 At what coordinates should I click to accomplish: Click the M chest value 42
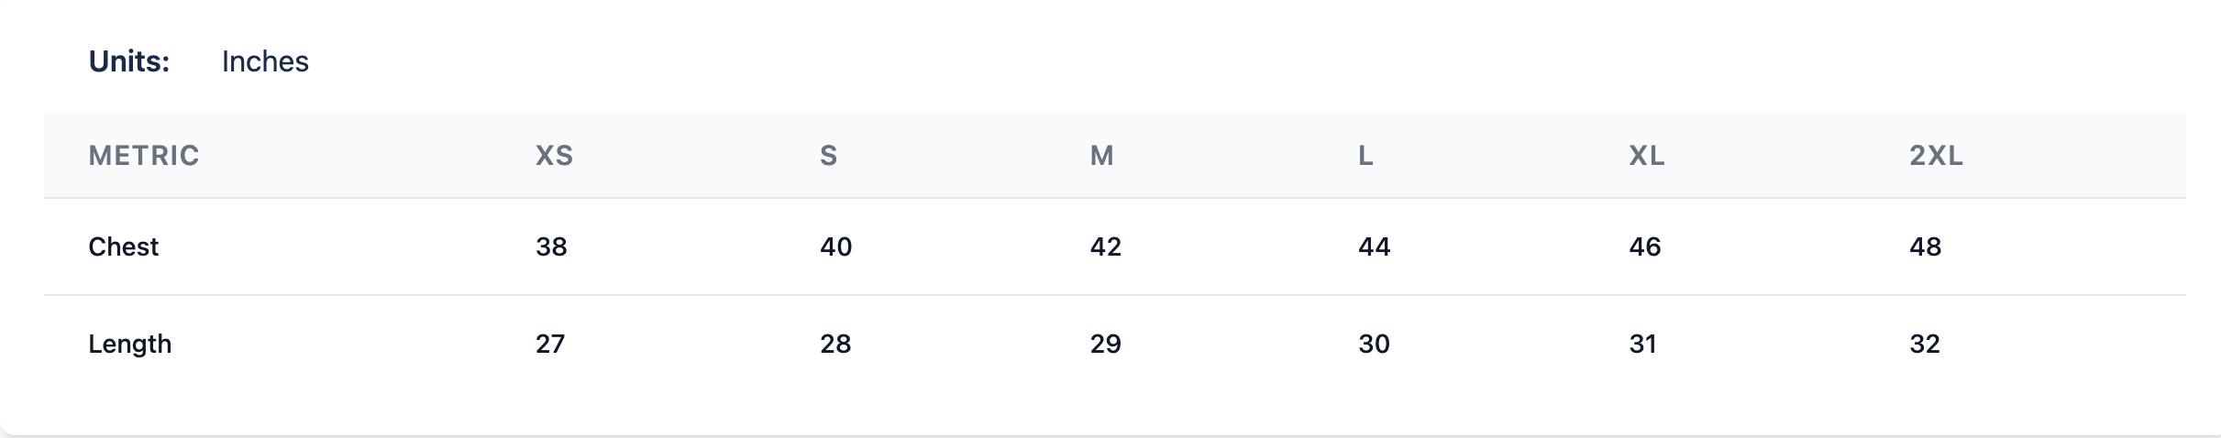(x=1105, y=246)
